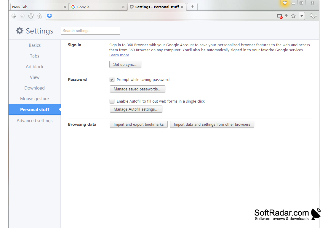Screen dimensions: 328x228
Task: Open the Basics settings section
Action: click(34, 45)
